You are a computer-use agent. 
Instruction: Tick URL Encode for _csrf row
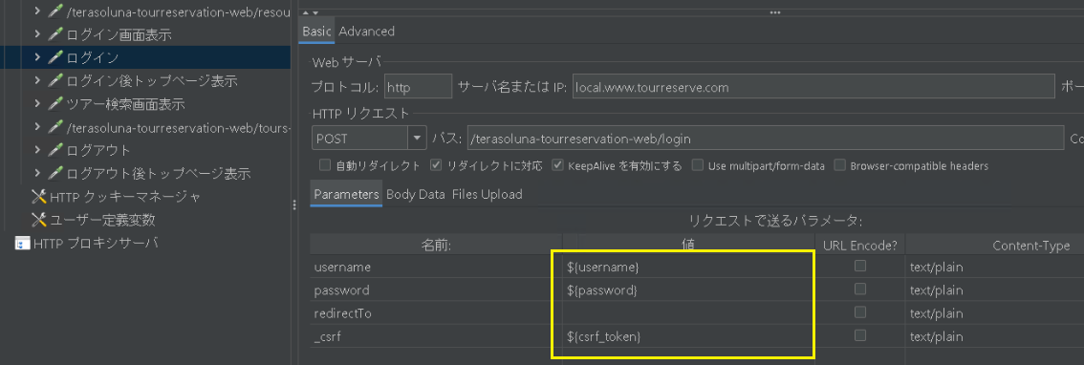[860, 334]
